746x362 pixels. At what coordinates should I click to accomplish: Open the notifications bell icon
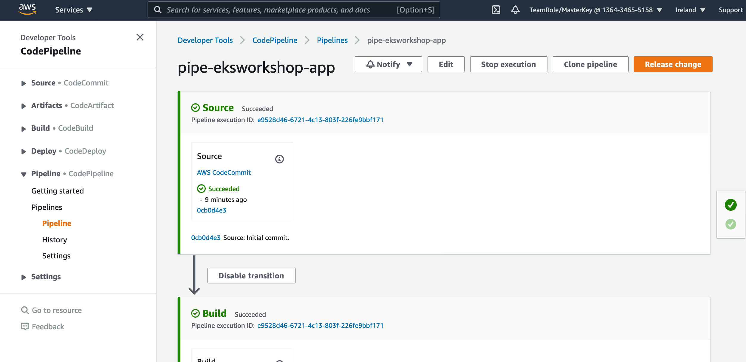point(515,10)
